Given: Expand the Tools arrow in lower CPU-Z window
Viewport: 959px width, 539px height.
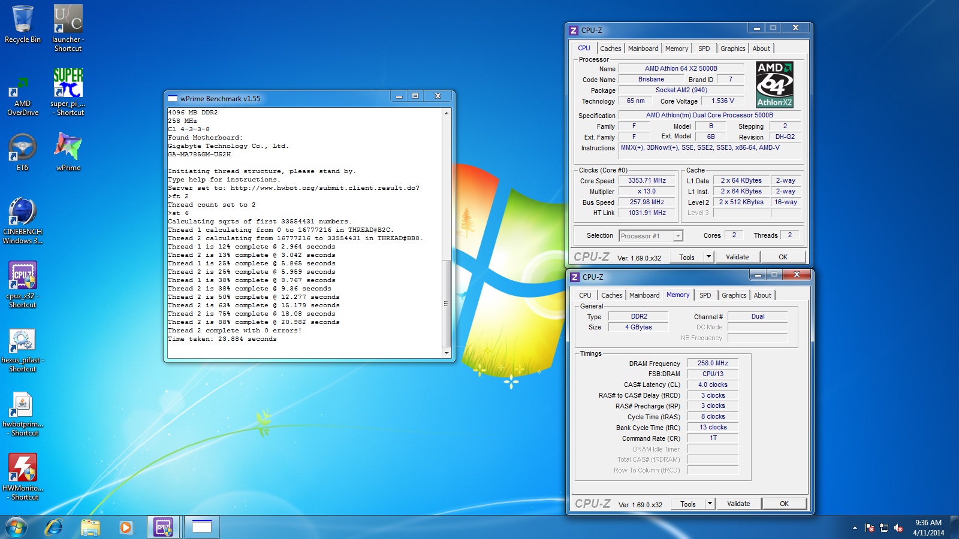Looking at the screenshot, I should [x=710, y=504].
